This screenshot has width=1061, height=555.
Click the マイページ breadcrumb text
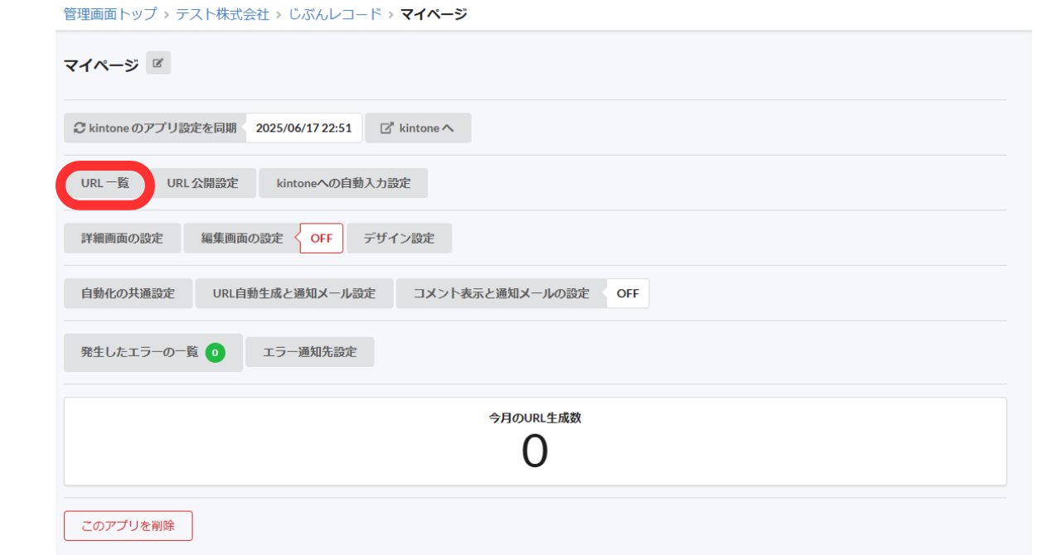point(434,14)
